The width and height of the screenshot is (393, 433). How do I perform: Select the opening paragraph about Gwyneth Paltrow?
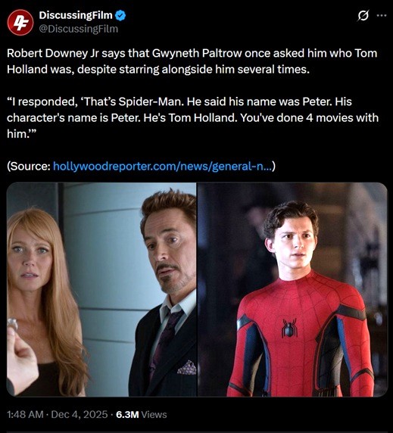[192, 61]
